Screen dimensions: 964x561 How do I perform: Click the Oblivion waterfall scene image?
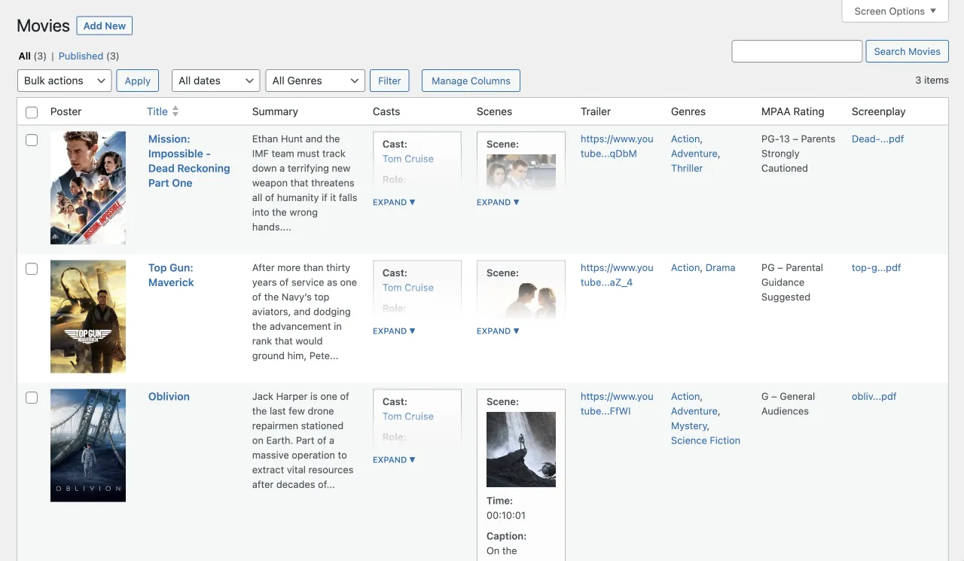tap(521, 450)
